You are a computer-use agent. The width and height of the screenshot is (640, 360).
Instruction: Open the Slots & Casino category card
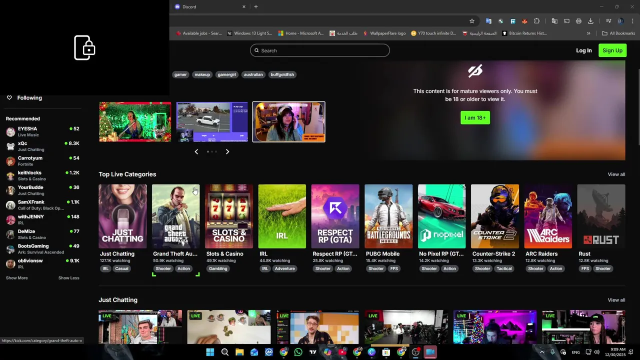coord(229,216)
